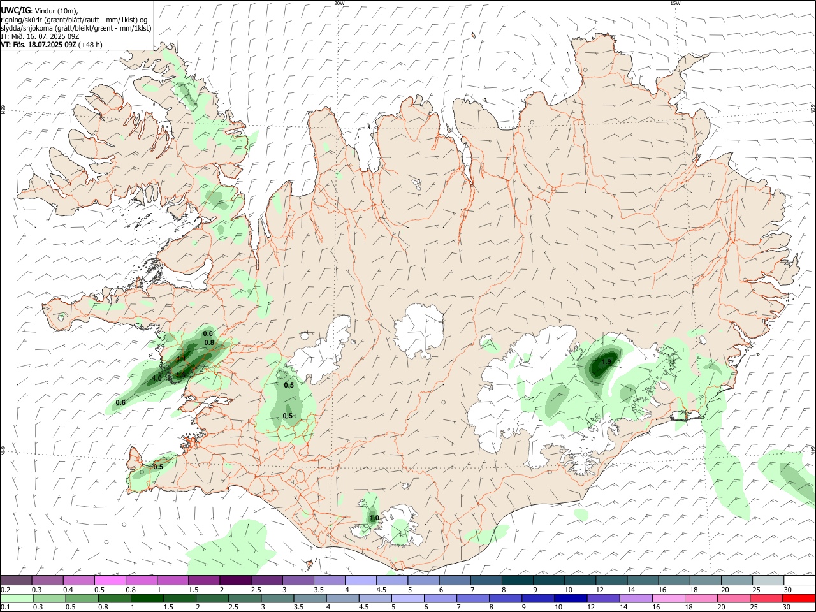Pick the lower-row swatch labeled 0.8
The image size is (816, 612).
tap(115, 598)
